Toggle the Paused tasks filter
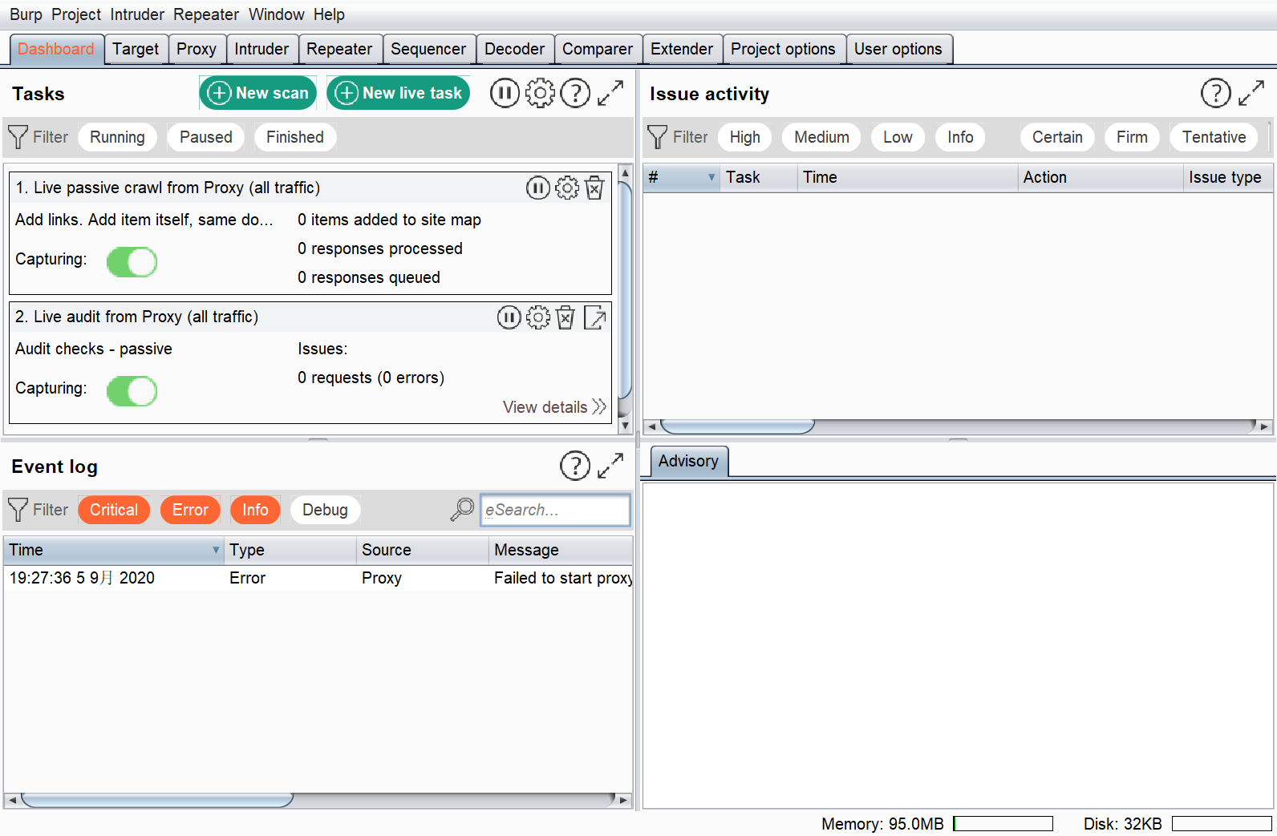Viewport: 1277px width, 836px height. [206, 137]
